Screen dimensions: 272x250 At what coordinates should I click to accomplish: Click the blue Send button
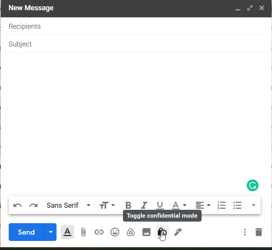(x=26, y=232)
